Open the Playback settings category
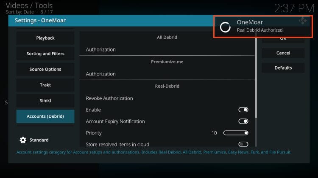The image size is (318, 178). tap(45, 38)
